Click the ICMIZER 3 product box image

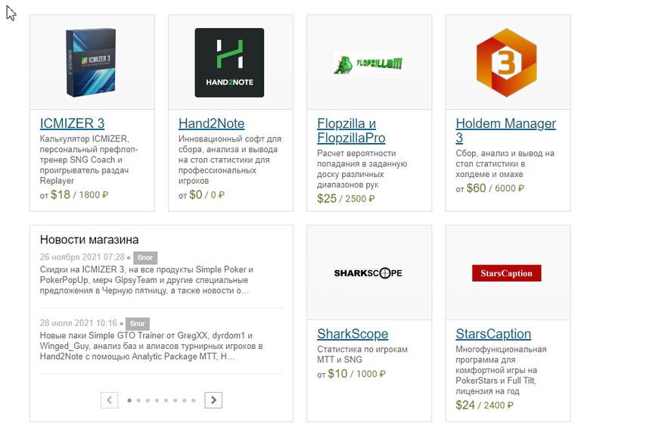[x=92, y=63]
